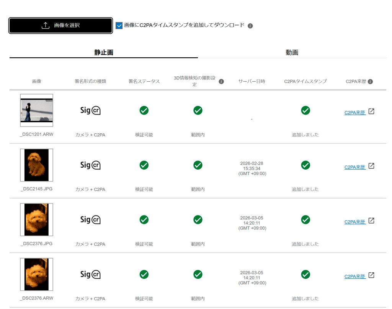Click the info icon beside the C2PA timestamp checkbox
Viewport: 392px width, 309px height.
coord(251,25)
